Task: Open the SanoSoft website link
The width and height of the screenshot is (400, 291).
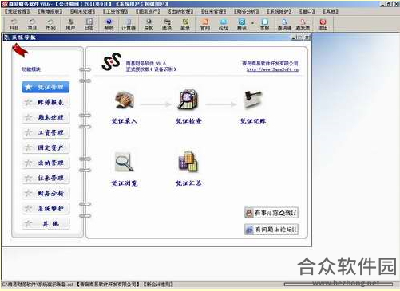Action: pos(272,69)
